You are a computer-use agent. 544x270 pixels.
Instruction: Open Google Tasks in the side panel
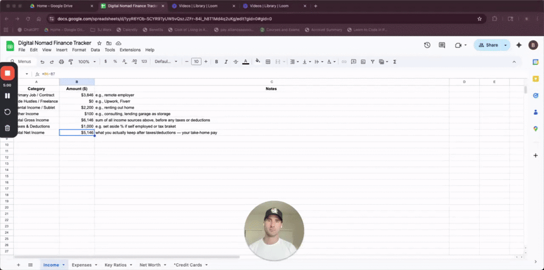tap(535, 96)
